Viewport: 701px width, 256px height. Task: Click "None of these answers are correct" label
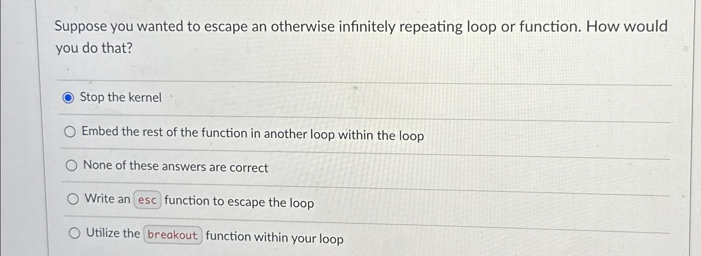pyautogui.click(x=176, y=167)
